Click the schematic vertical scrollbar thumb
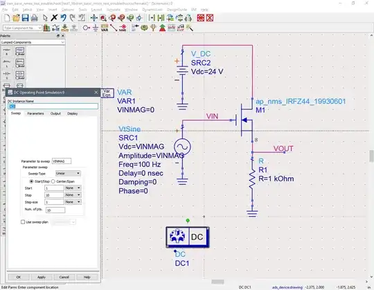 click(x=372, y=156)
